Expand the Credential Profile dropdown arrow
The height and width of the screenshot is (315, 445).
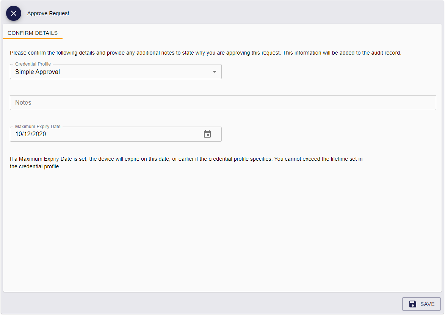click(215, 72)
